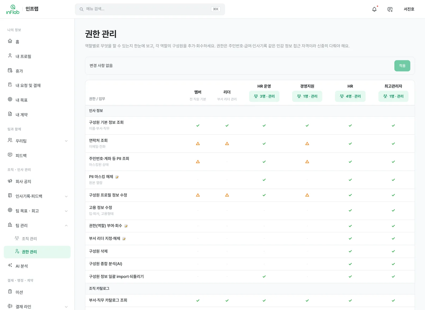
Task: Collapse the 팀 관리 chevron
Action: [66, 225]
